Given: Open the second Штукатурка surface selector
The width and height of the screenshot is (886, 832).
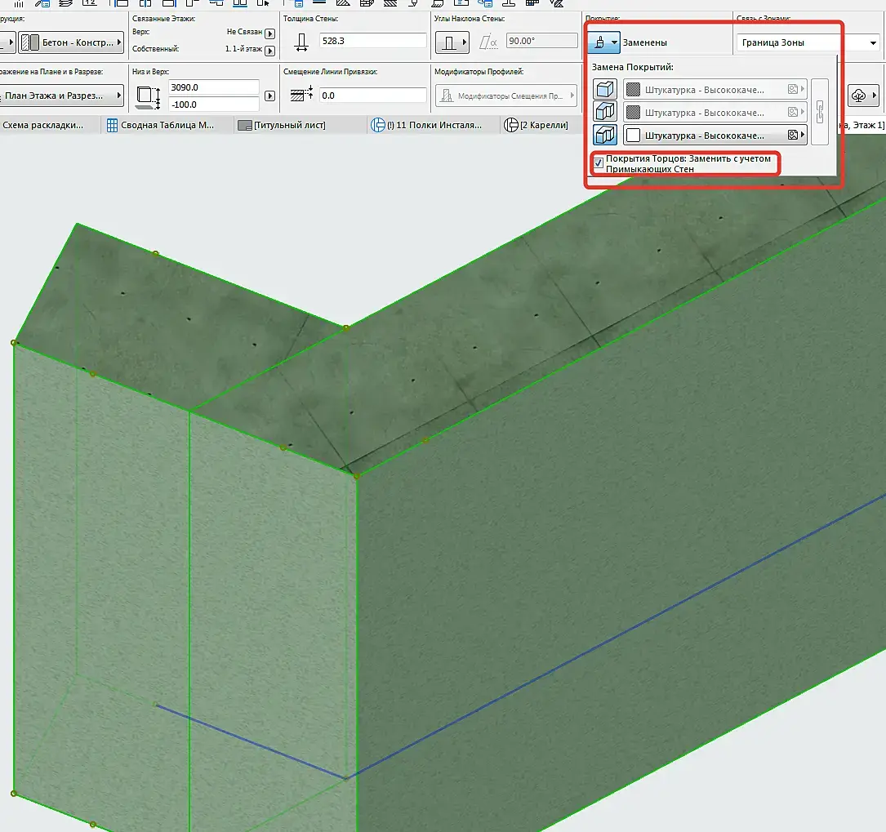Looking at the screenshot, I should 715,113.
